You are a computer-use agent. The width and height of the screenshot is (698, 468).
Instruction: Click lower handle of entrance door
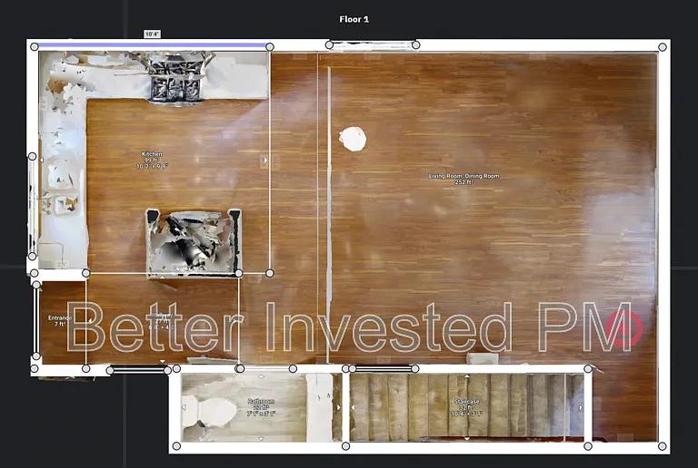click(36, 356)
